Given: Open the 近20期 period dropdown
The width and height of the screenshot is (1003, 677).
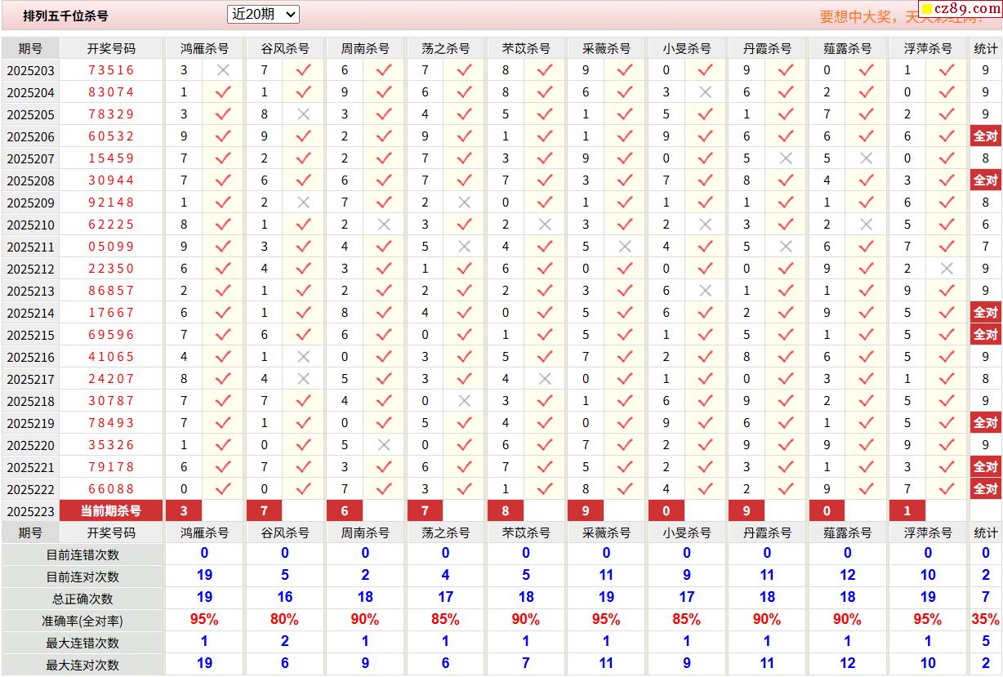Looking at the screenshot, I should point(263,15).
